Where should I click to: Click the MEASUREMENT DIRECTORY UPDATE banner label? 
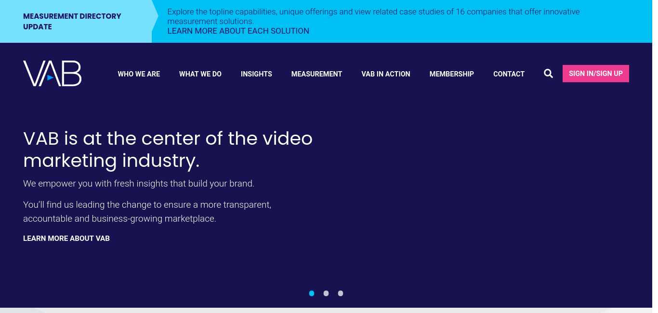[72, 21]
